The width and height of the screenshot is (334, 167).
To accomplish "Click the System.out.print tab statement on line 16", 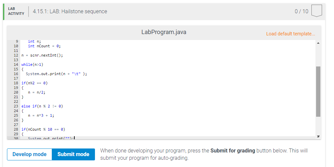I will point(56,74).
